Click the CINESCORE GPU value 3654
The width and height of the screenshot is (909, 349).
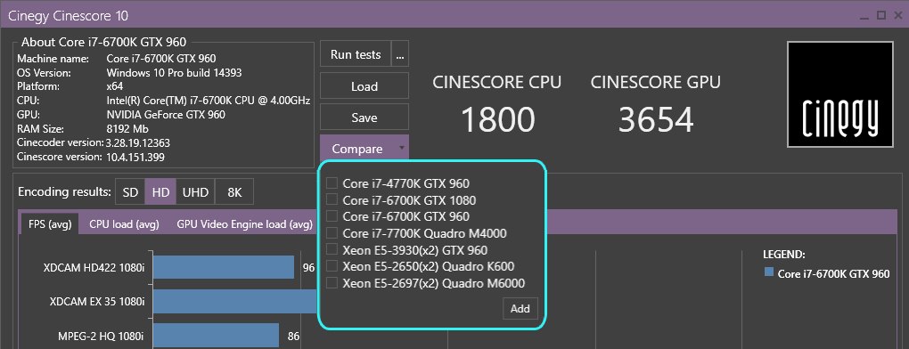point(656,120)
